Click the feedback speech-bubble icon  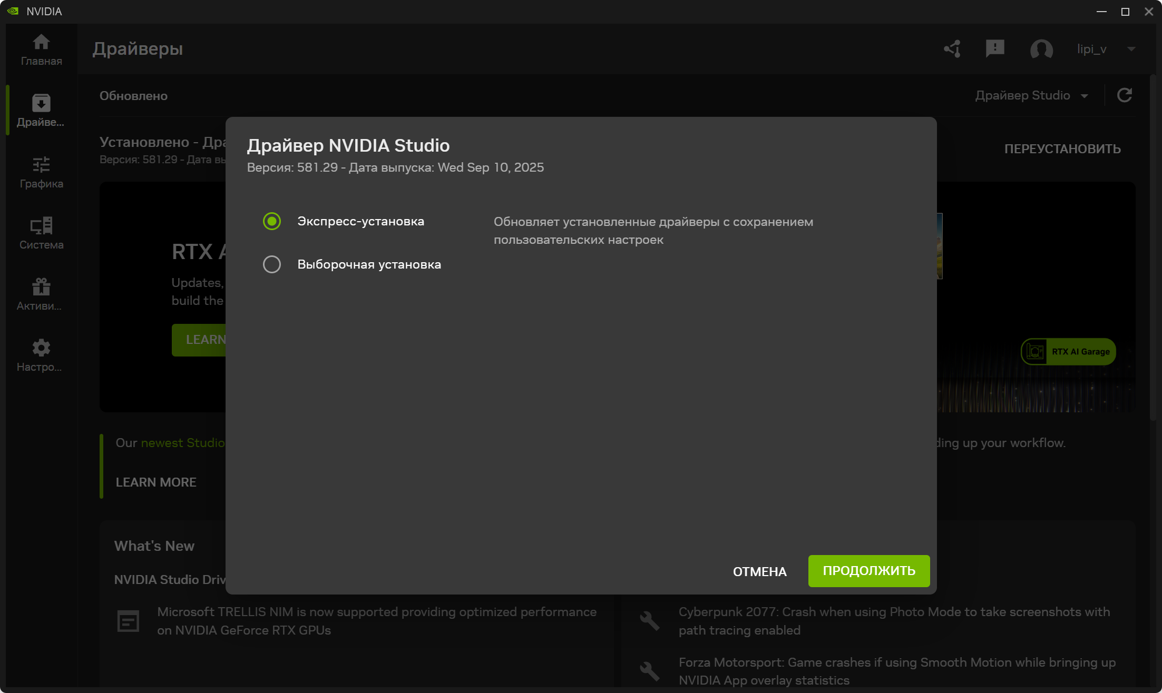point(994,49)
